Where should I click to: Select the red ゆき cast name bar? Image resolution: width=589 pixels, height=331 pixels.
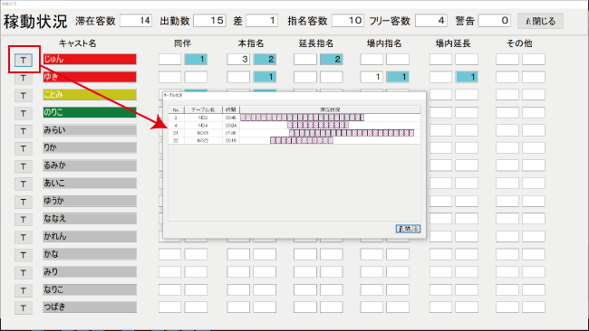[x=90, y=77]
